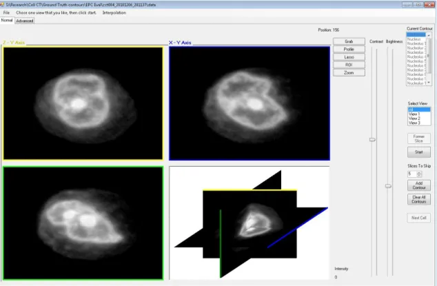Image resolution: width=437 pixels, height=286 pixels.
Task: Select All in the Select View list
Action: pyautogui.click(x=419, y=110)
